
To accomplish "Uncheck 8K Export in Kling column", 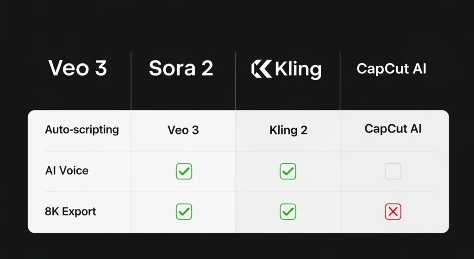I will coord(288,212).
